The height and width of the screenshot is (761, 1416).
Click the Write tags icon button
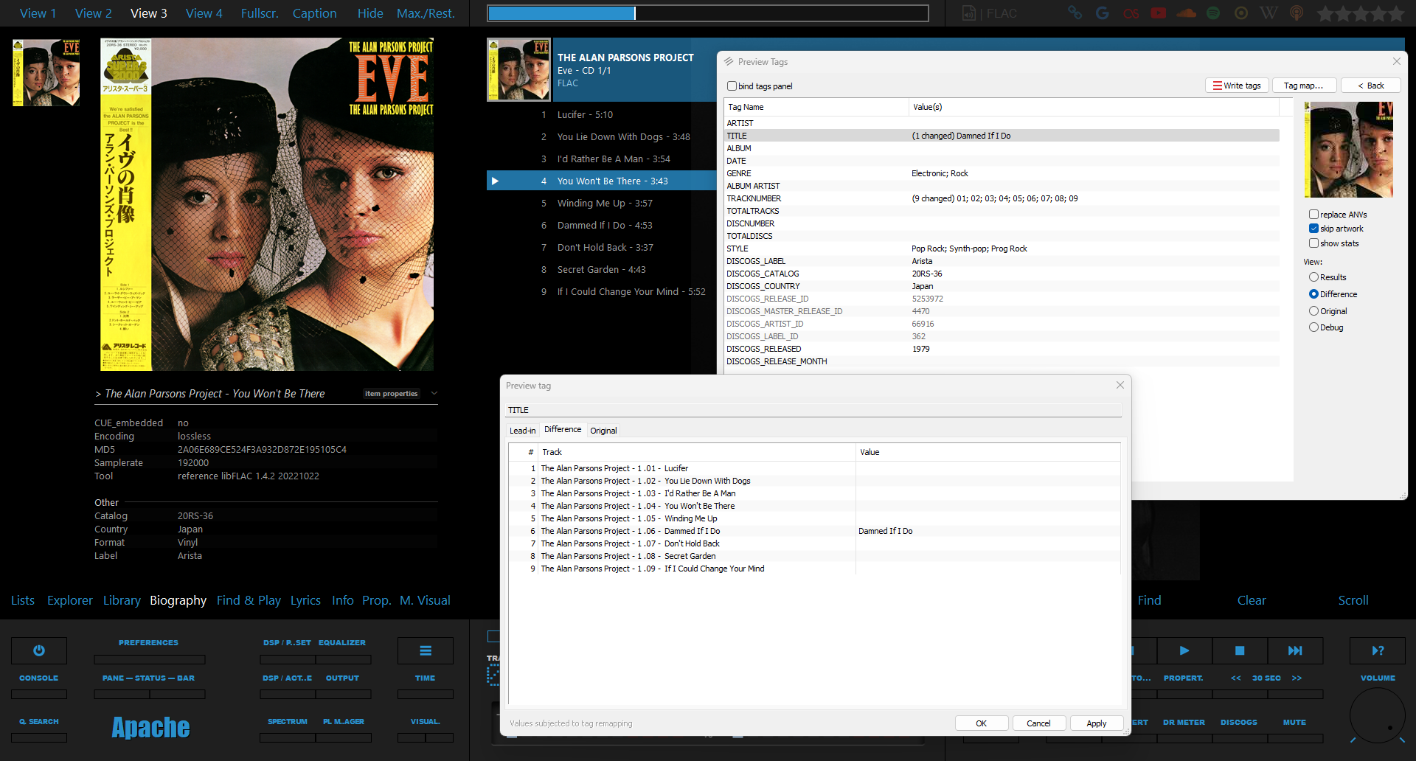[x=1237, y=86]
